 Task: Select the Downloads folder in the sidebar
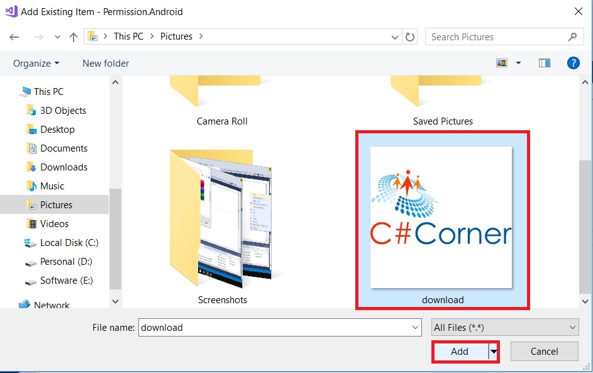62,167
